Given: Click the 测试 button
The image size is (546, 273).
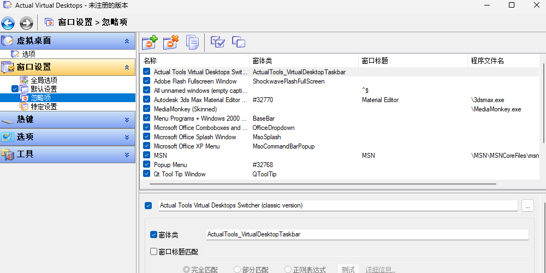Looking at the screenshot, I should tap(348, 269).
